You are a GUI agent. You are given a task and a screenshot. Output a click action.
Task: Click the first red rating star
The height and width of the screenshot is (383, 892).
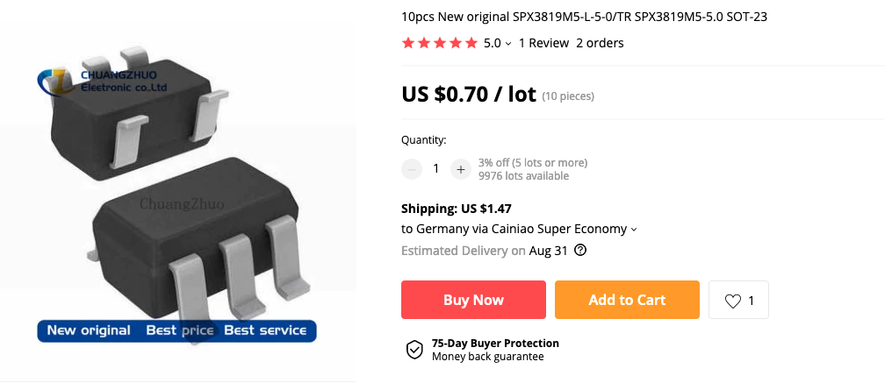408,43
